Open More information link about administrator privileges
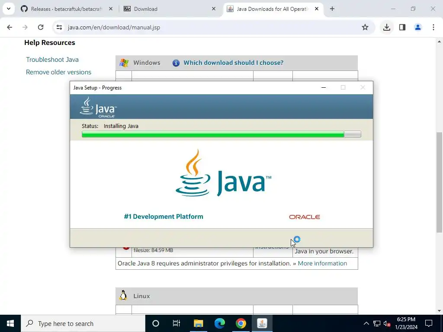The image size is (443, 332). [322, 263]
